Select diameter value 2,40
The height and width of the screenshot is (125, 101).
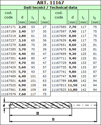[x=22, y=31]
